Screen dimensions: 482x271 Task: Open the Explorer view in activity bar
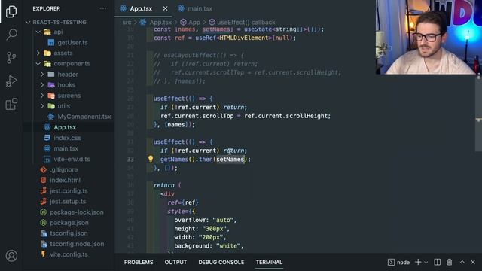coord(11,11)
